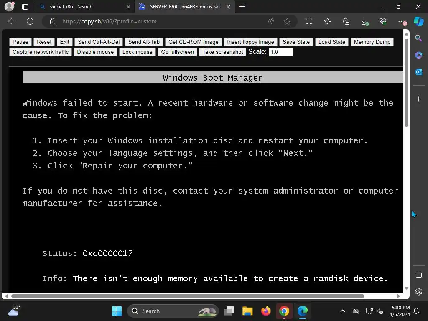Save the emulator state
428x321 pixels.
click(296, 42)
